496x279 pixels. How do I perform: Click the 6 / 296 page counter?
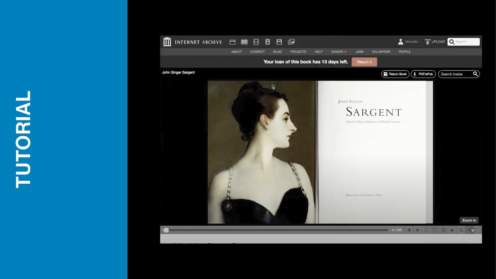397,230
